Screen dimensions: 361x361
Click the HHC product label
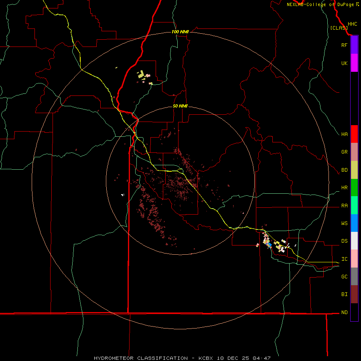(x=353, y=24)
